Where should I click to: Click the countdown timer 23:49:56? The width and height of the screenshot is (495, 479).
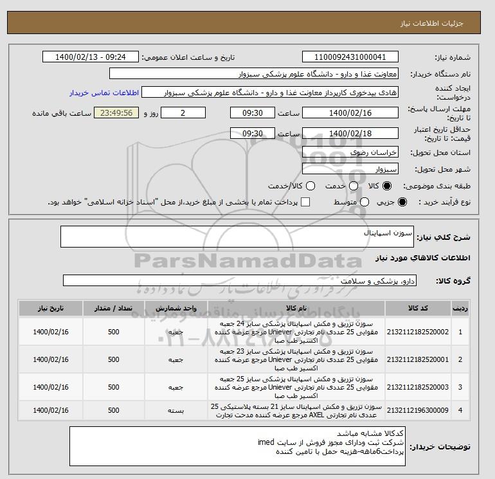coord(116,113)
